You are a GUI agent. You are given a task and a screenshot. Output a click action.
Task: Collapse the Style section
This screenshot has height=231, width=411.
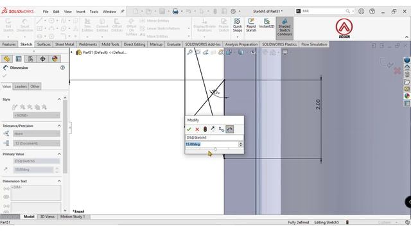coord(59,99)
